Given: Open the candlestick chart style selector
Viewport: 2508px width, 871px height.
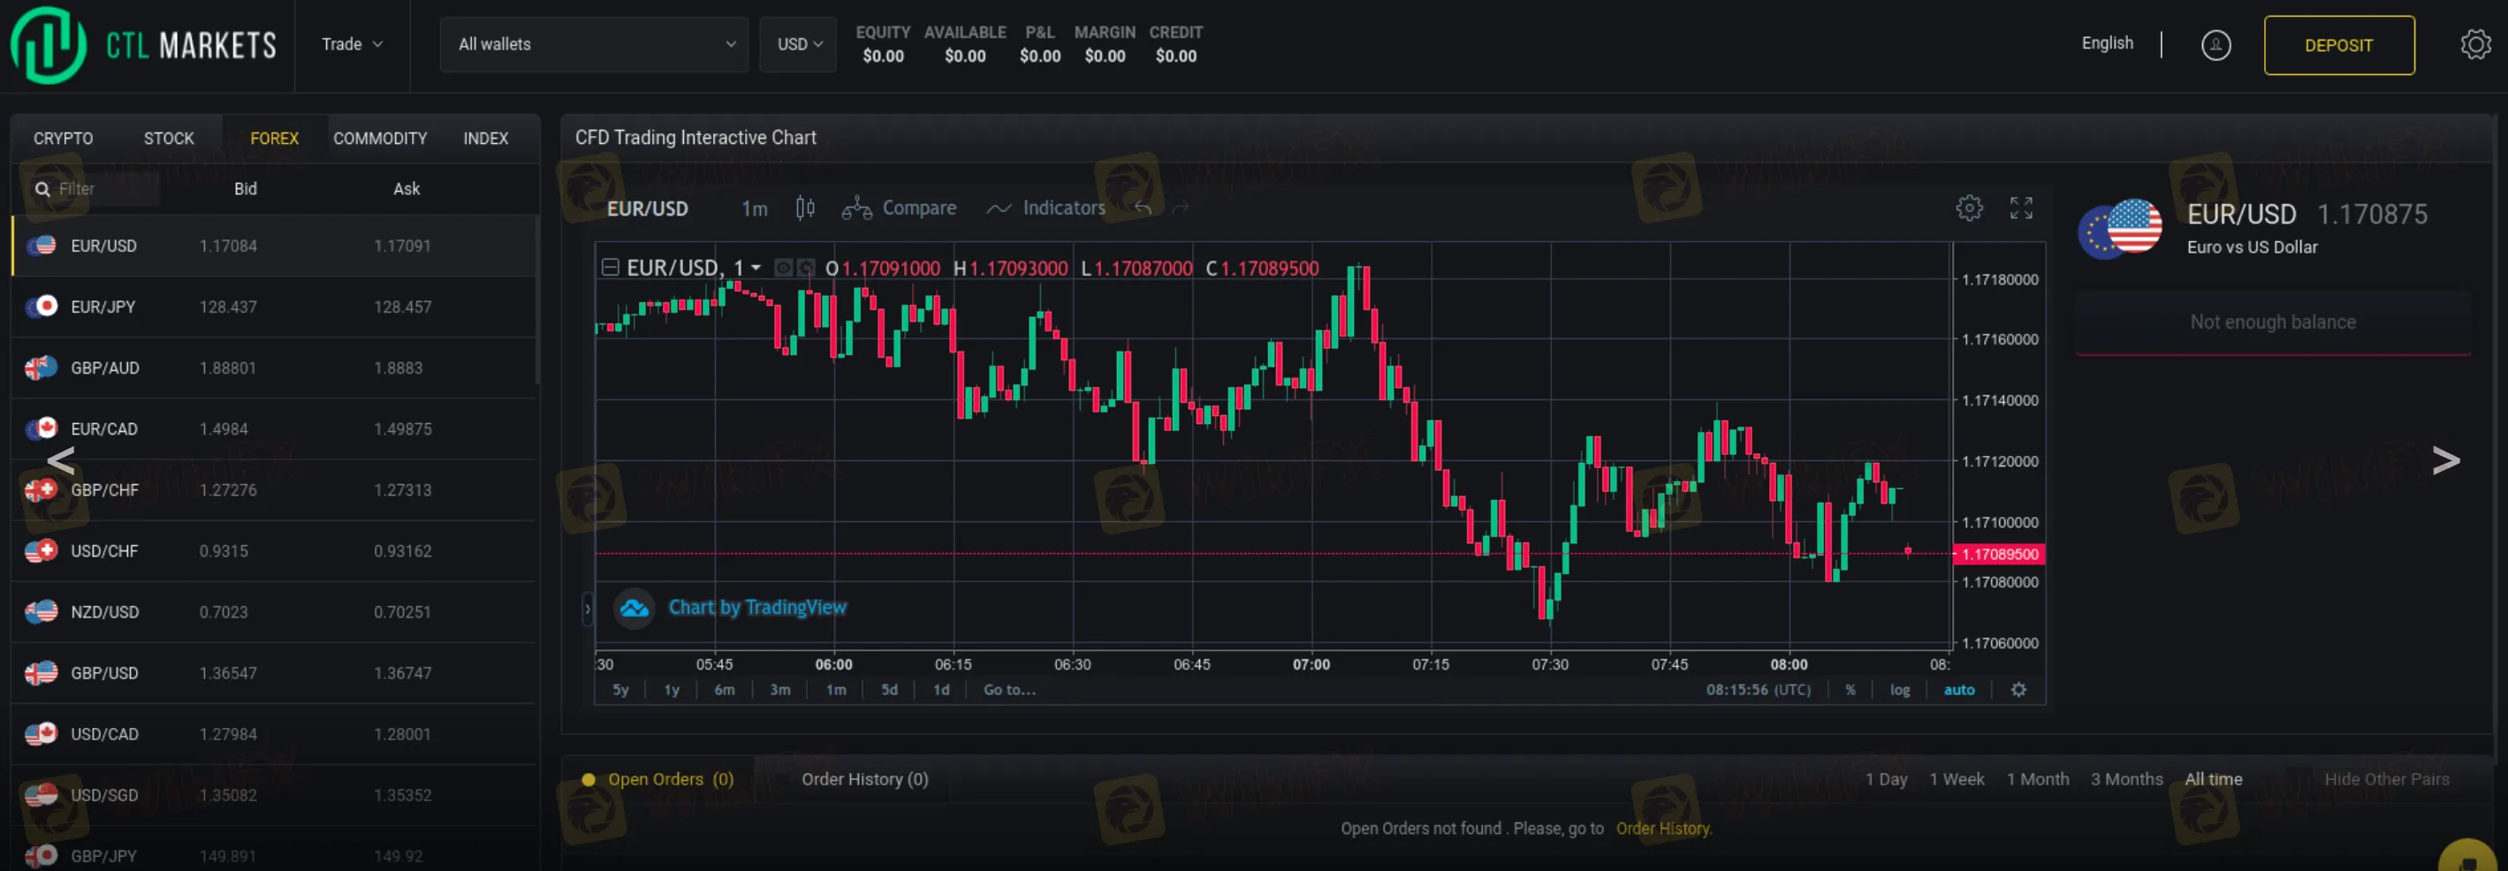Looking at the screenshot, I should [804, 208].
